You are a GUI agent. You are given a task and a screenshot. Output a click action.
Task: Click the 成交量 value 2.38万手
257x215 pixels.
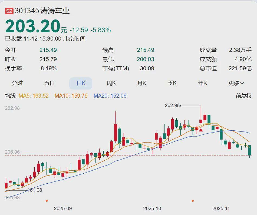[x=240, y=50]
